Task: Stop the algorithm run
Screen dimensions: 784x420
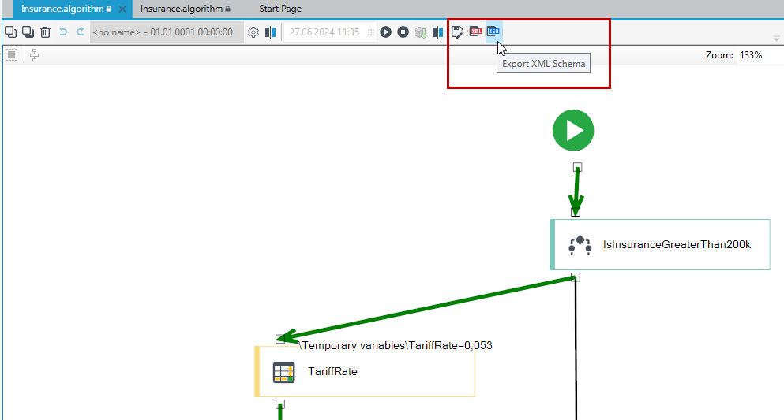Action: (x=403, y=32)
